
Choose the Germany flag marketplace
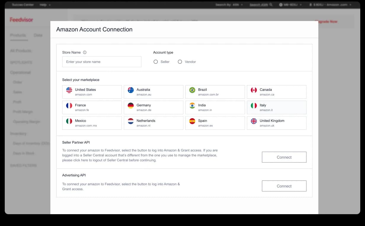pyautogui.click(x=153, y=108)
